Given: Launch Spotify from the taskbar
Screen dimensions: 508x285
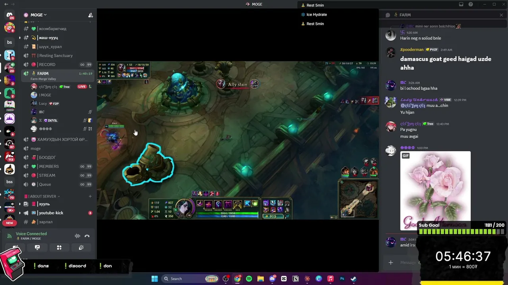Looking at the screenshot, I should tap(249, 279).
